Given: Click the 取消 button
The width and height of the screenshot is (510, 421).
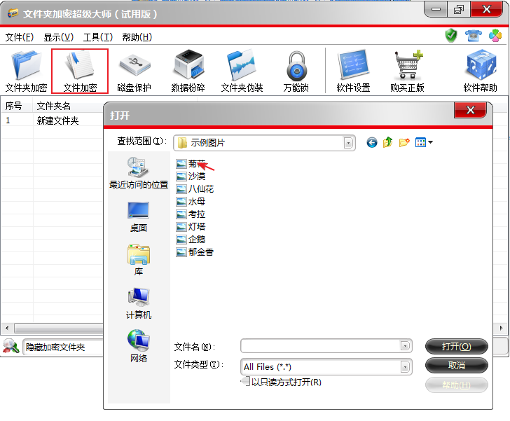Looking at the screenshot, I should (456, 366).
